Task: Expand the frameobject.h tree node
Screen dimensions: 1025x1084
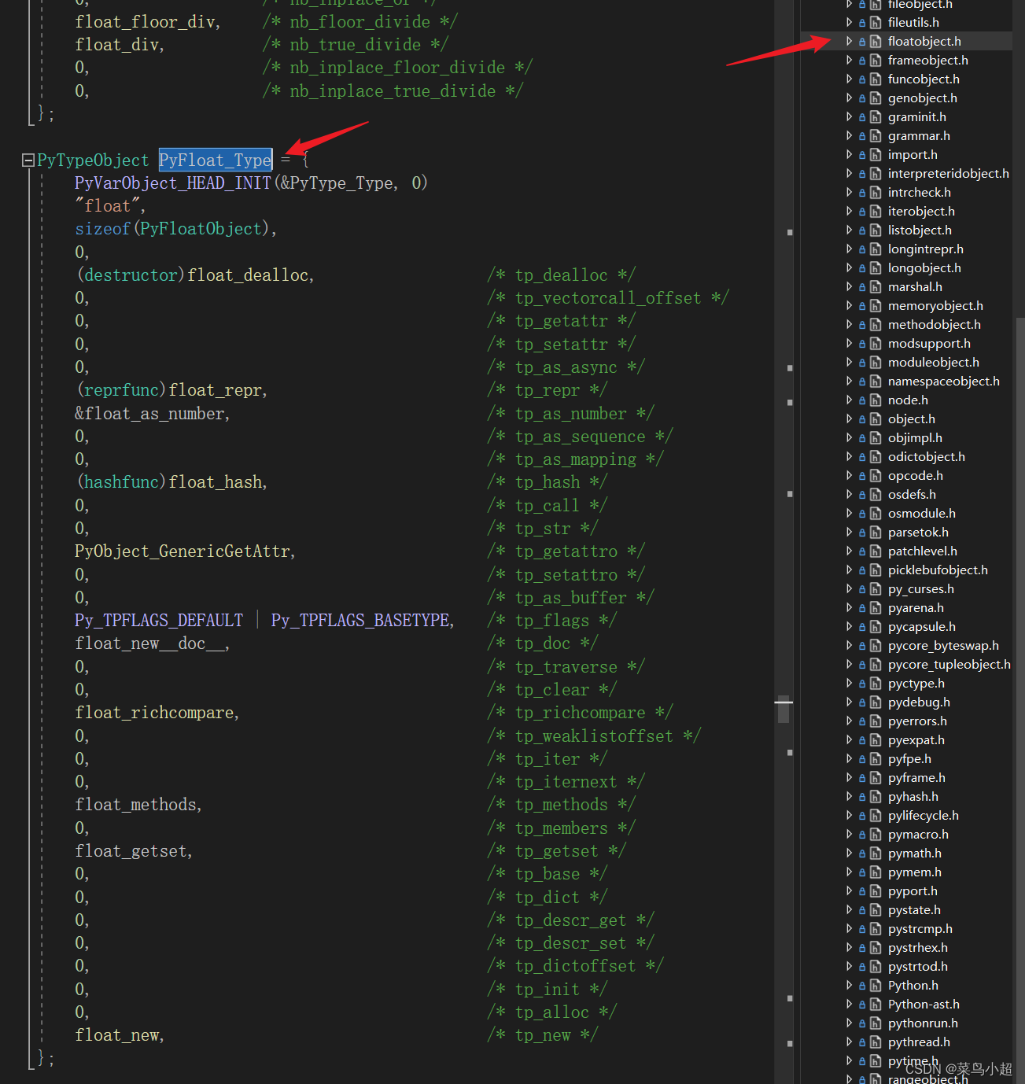Action: [850, 60]
